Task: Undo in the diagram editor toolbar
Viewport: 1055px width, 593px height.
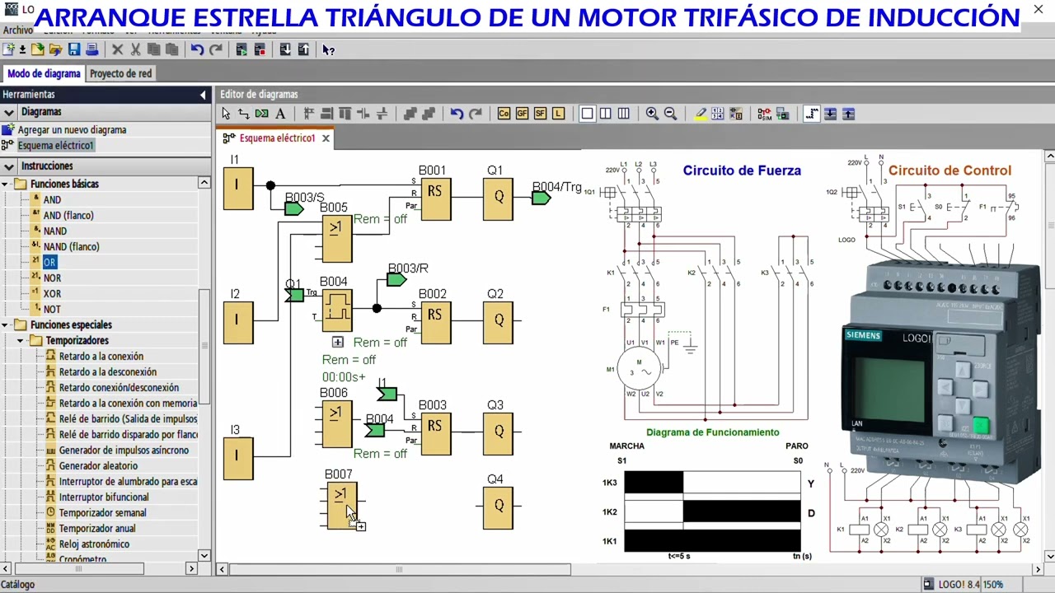Action: 457,114
